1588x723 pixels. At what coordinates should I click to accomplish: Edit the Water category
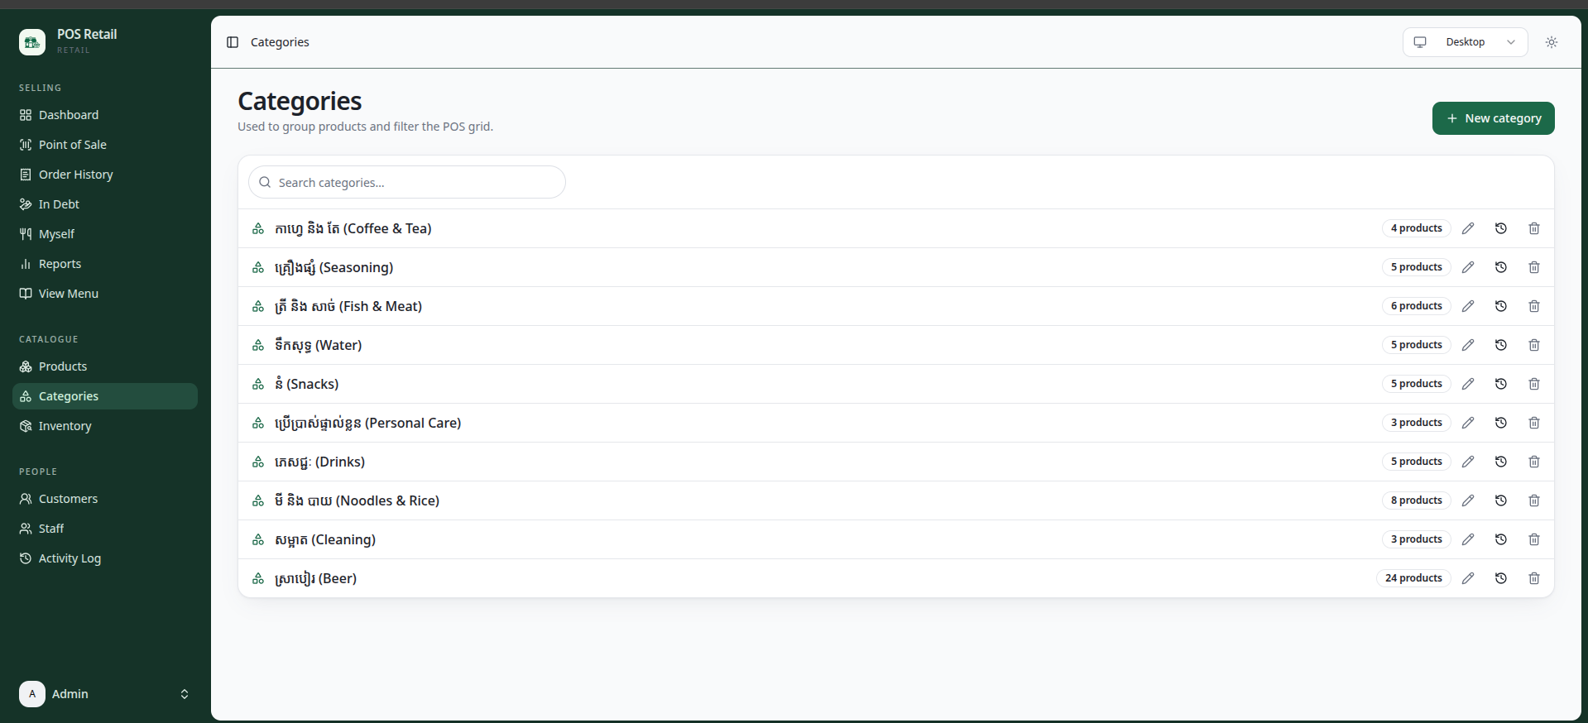click(x=1468, y=345)
